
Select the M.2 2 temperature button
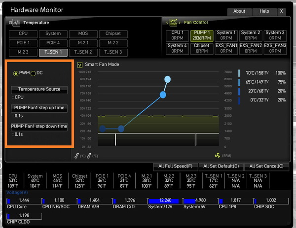point(113,43)
